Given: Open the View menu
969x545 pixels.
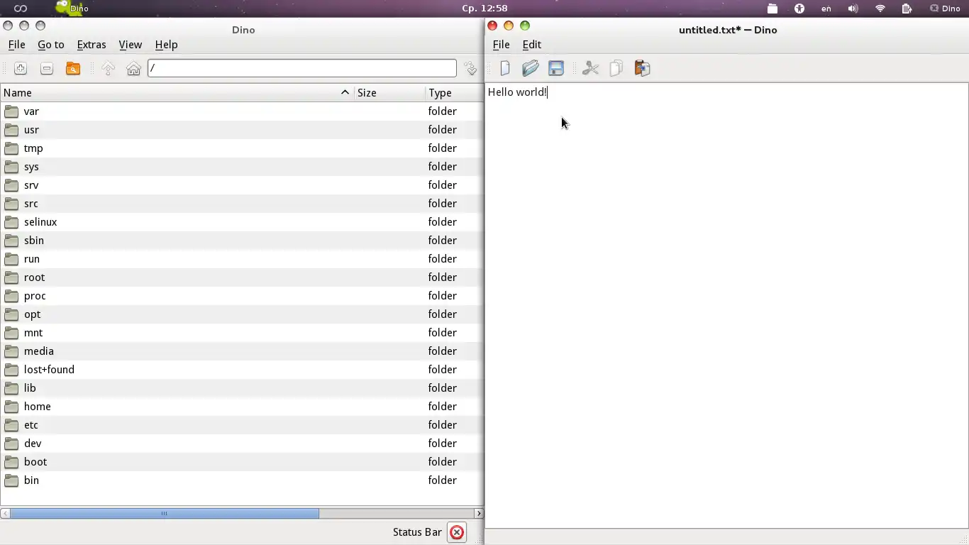Looking at the screenshot, I should pos(130,45).
